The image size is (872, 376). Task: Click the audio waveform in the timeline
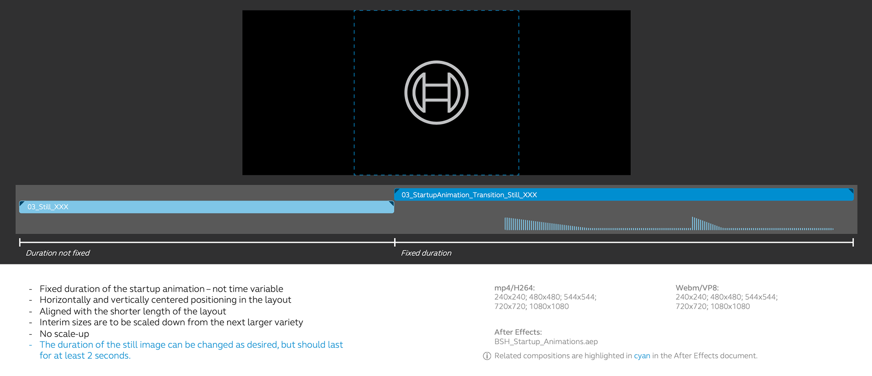point(669,224)
